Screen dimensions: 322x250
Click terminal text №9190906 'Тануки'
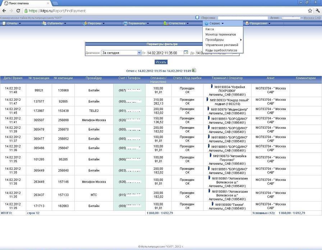coord(230,205)
